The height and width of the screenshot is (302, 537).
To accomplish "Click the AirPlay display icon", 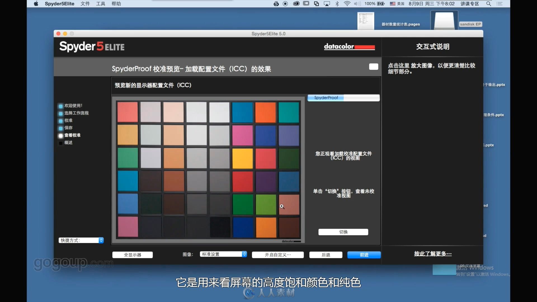I will [x=327, y=4].
